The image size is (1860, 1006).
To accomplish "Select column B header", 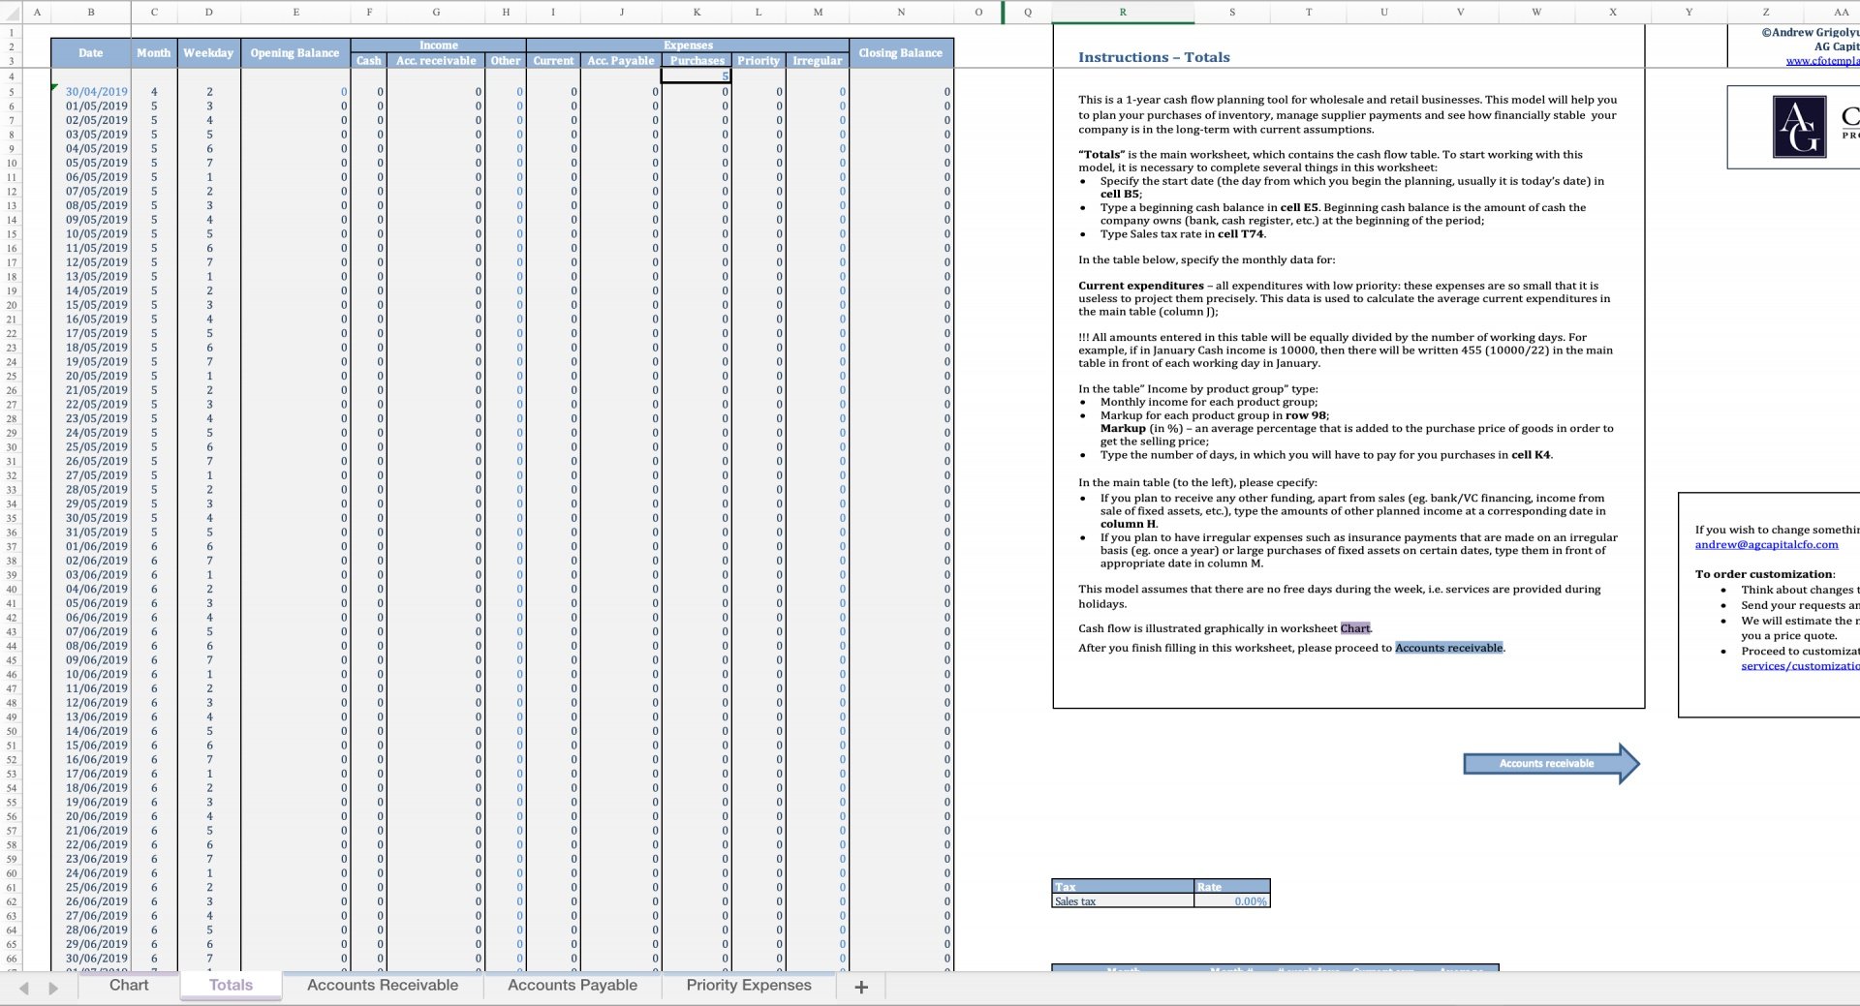I will [91, 12].
